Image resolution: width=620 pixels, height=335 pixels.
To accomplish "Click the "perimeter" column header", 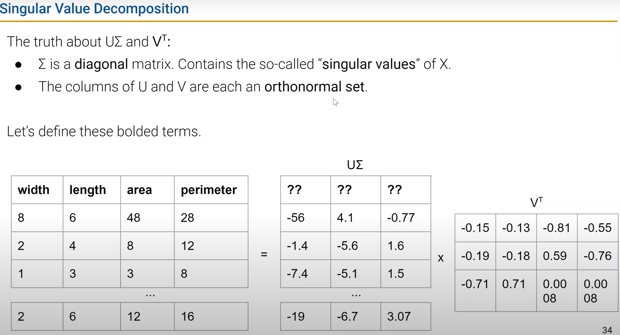I will (209, 190).
